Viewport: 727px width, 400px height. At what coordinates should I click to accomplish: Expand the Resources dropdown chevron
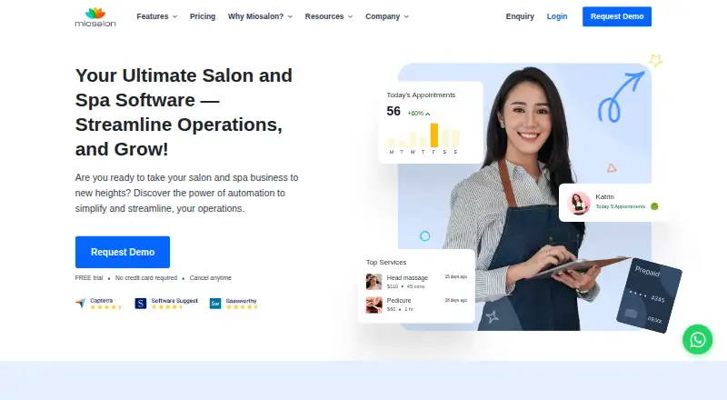coord(350,16)
